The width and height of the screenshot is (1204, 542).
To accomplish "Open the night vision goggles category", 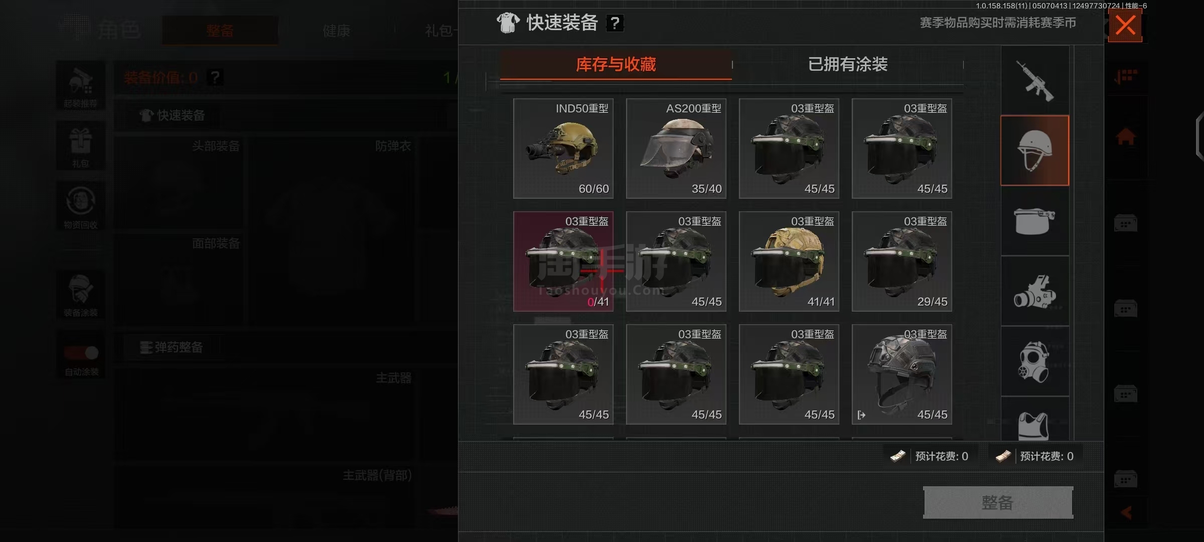I will coord(1035,292).
